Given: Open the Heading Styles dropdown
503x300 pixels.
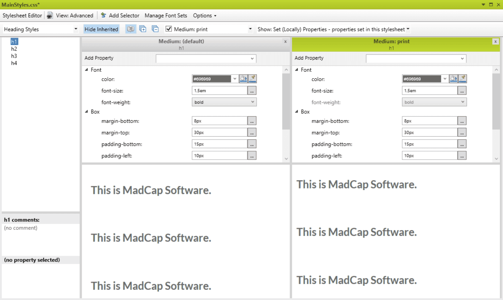Looking at the screenshot, I should coord(76,29).
